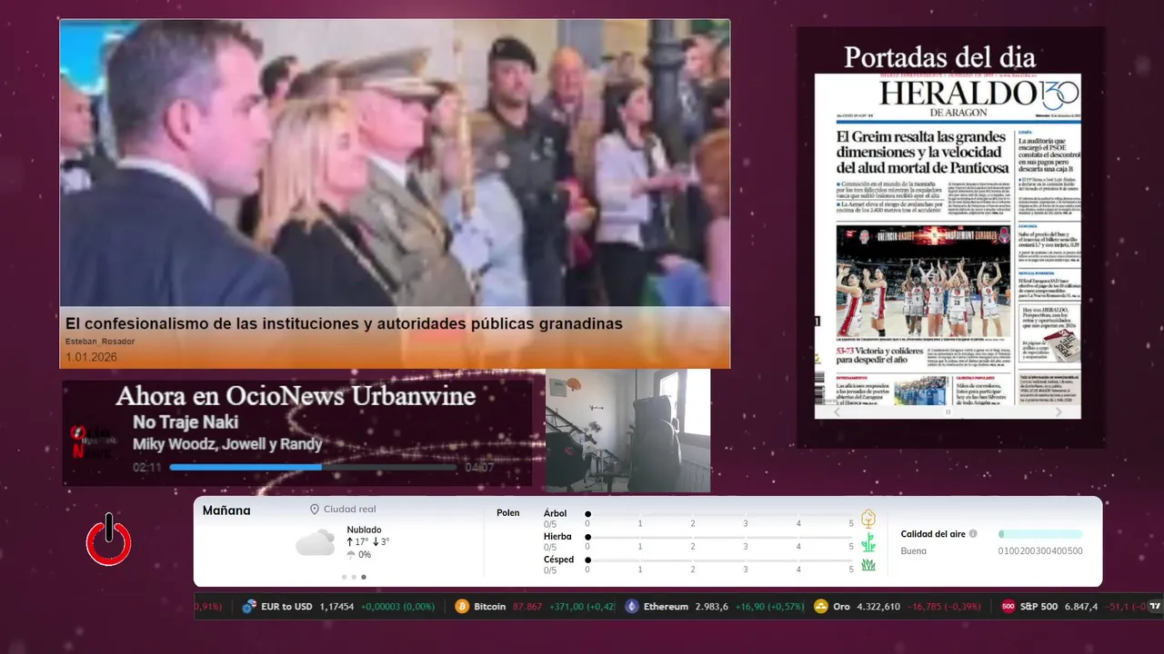Screen dimensions: 1164x654
Task: Click the location pin next to Ciudad real
Action: click(x=315, y=510)
